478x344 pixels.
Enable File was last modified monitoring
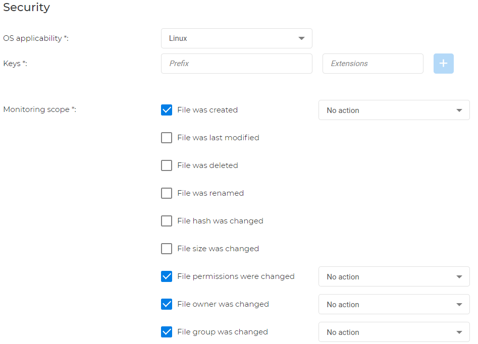pos(167,138)
